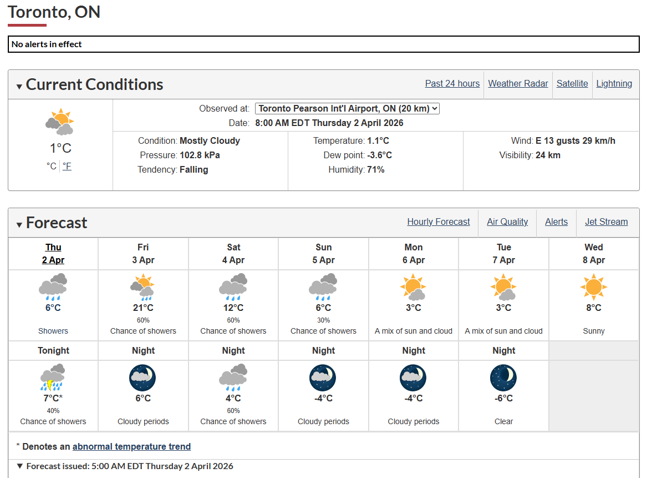Switch temperature units to Fahrenheit
The width and height of the screenshot is (657, 478).
point(67,166)
